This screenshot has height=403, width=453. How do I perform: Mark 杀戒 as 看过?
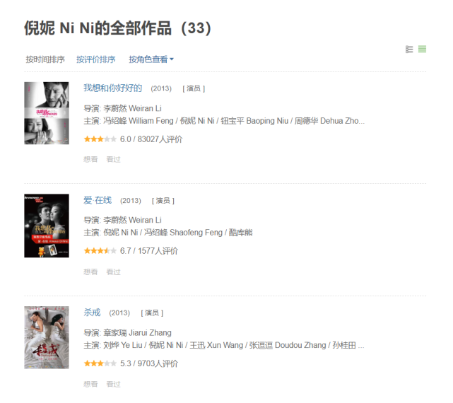113,384
